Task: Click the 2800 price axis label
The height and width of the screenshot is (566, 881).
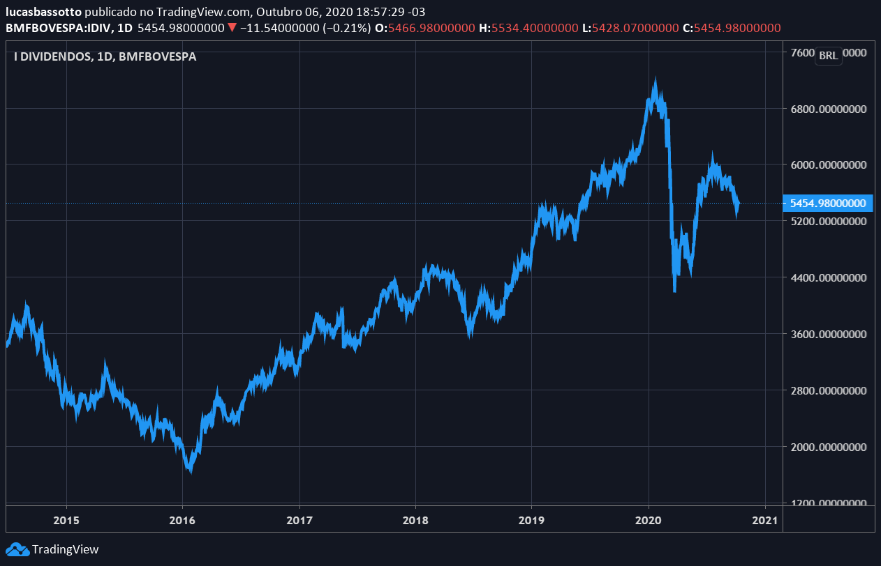Action: click(829, 390)
